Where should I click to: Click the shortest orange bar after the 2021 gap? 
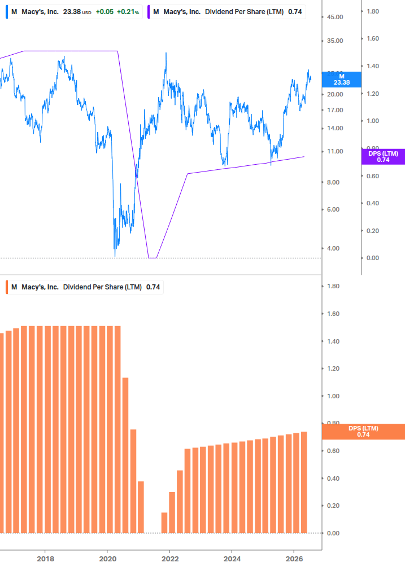coord(164,523)
